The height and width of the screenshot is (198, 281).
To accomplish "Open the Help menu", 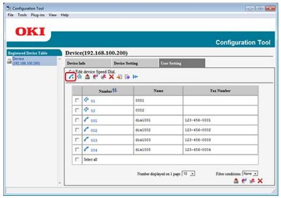I will [64, 15].
